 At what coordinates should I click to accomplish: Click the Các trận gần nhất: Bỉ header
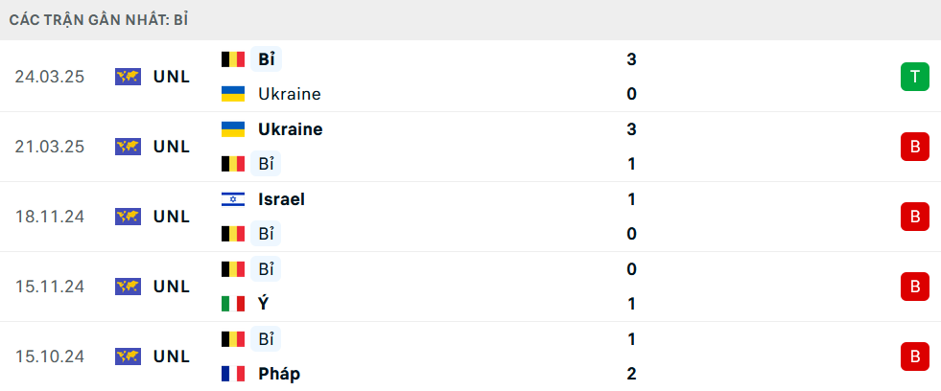(100, 20)
